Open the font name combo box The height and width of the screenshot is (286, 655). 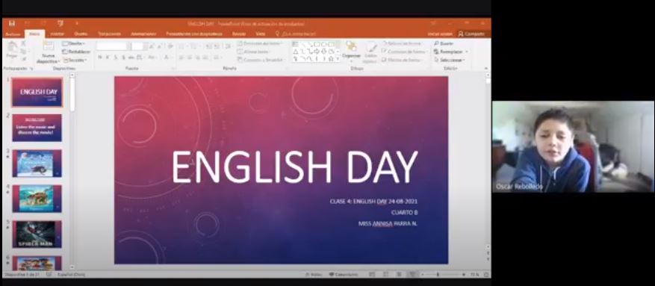coord(111,46)
